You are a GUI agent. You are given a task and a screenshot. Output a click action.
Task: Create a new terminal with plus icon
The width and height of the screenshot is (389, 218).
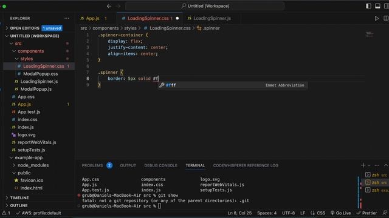coord(363,165)
